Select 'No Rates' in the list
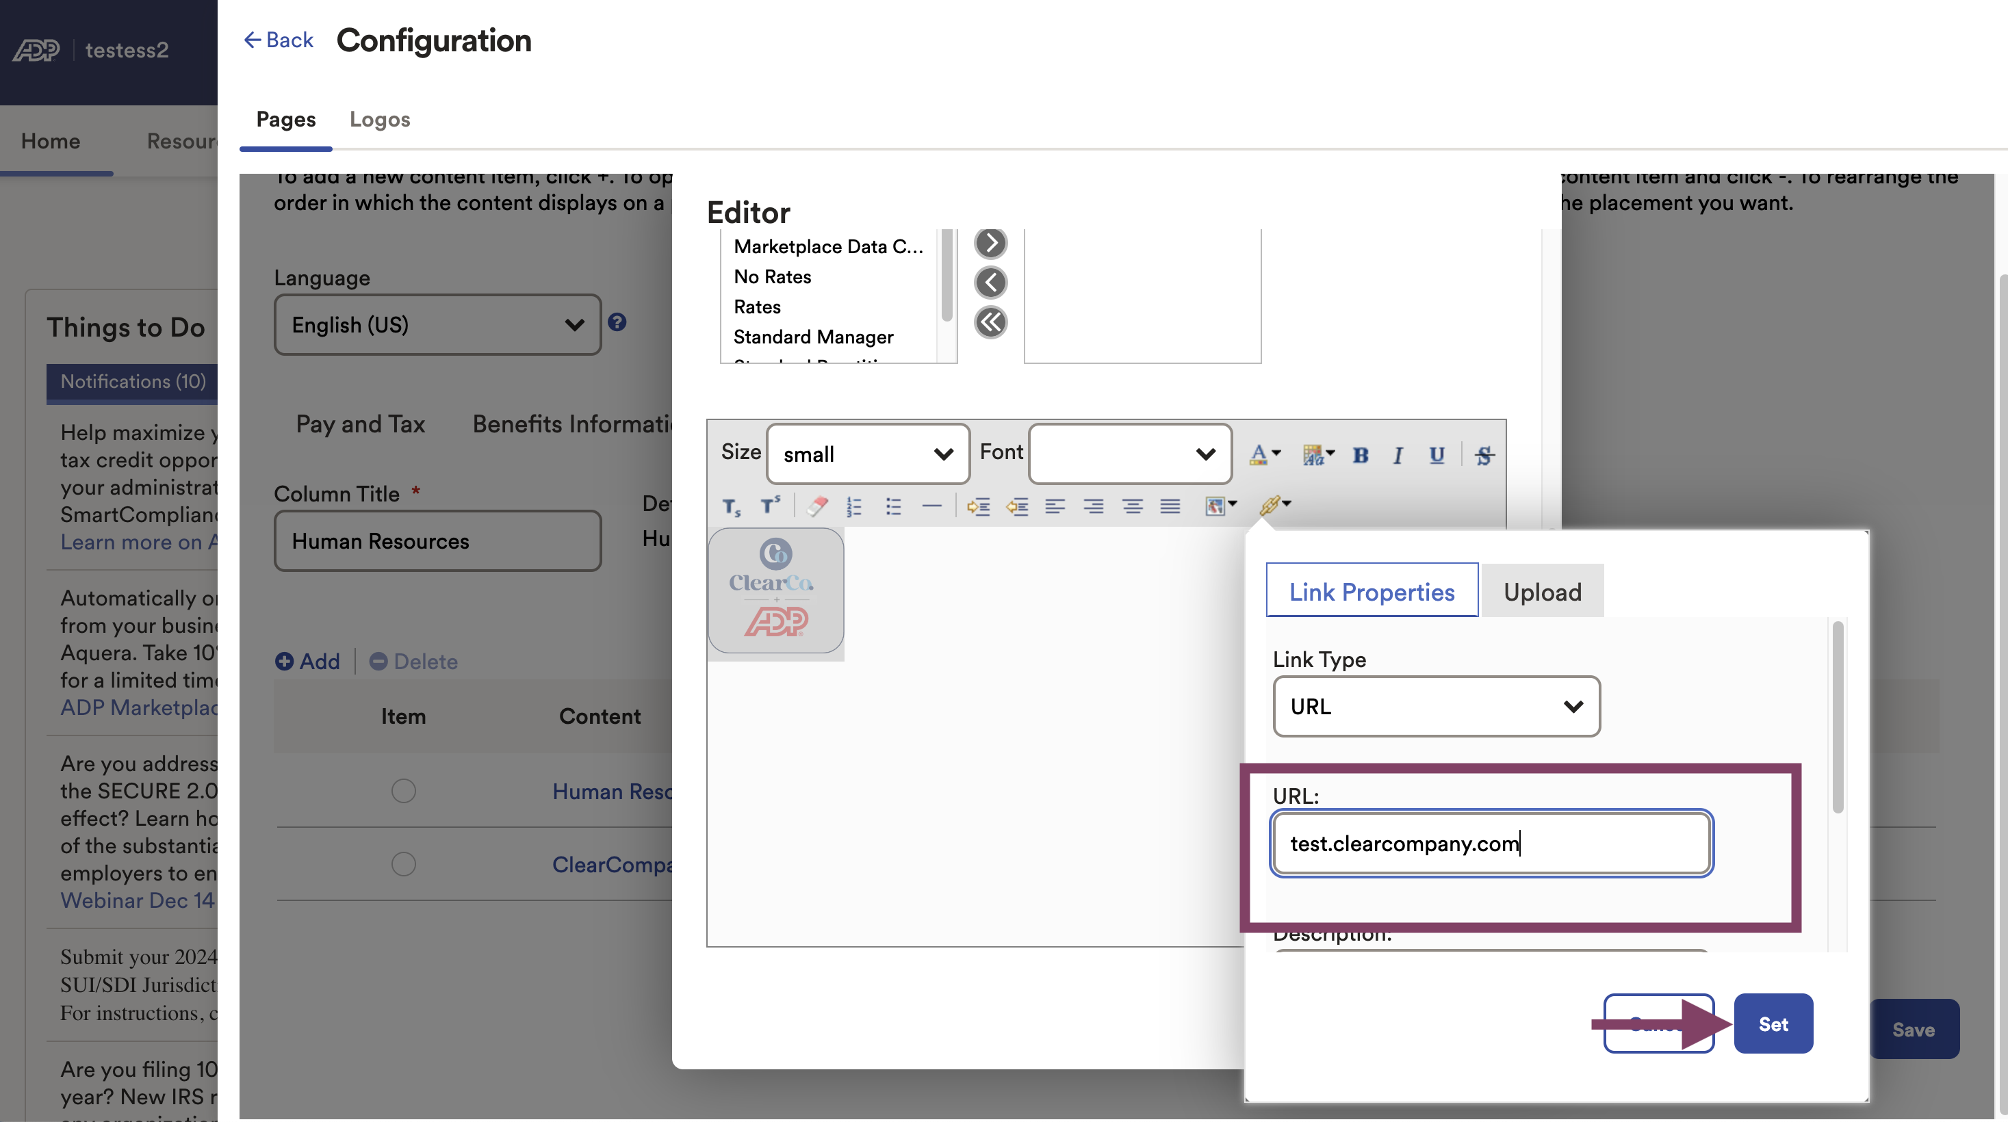The width and height of the screenshot is (2008, 1122). [x=773, y=276]
